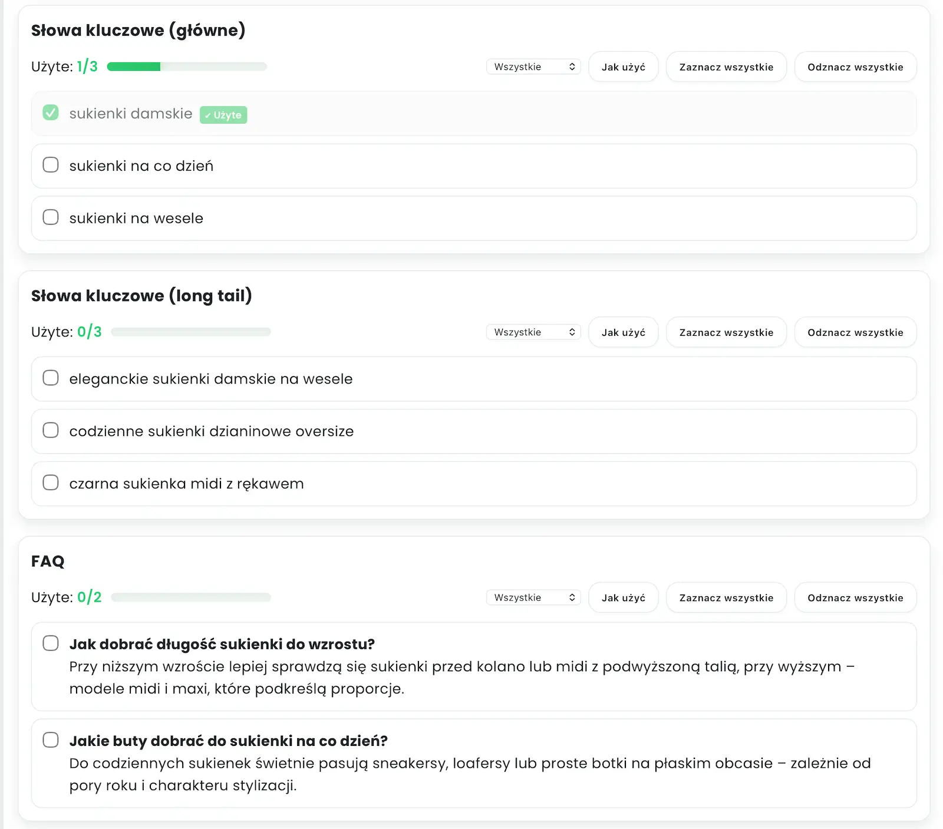Select 'eleganckie sukienki damskie na wesele' checkbox
943x829 pixels.
(x=51, y=378)
